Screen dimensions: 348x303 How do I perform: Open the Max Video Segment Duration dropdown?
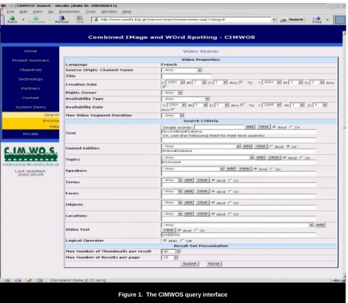[173, 116]
